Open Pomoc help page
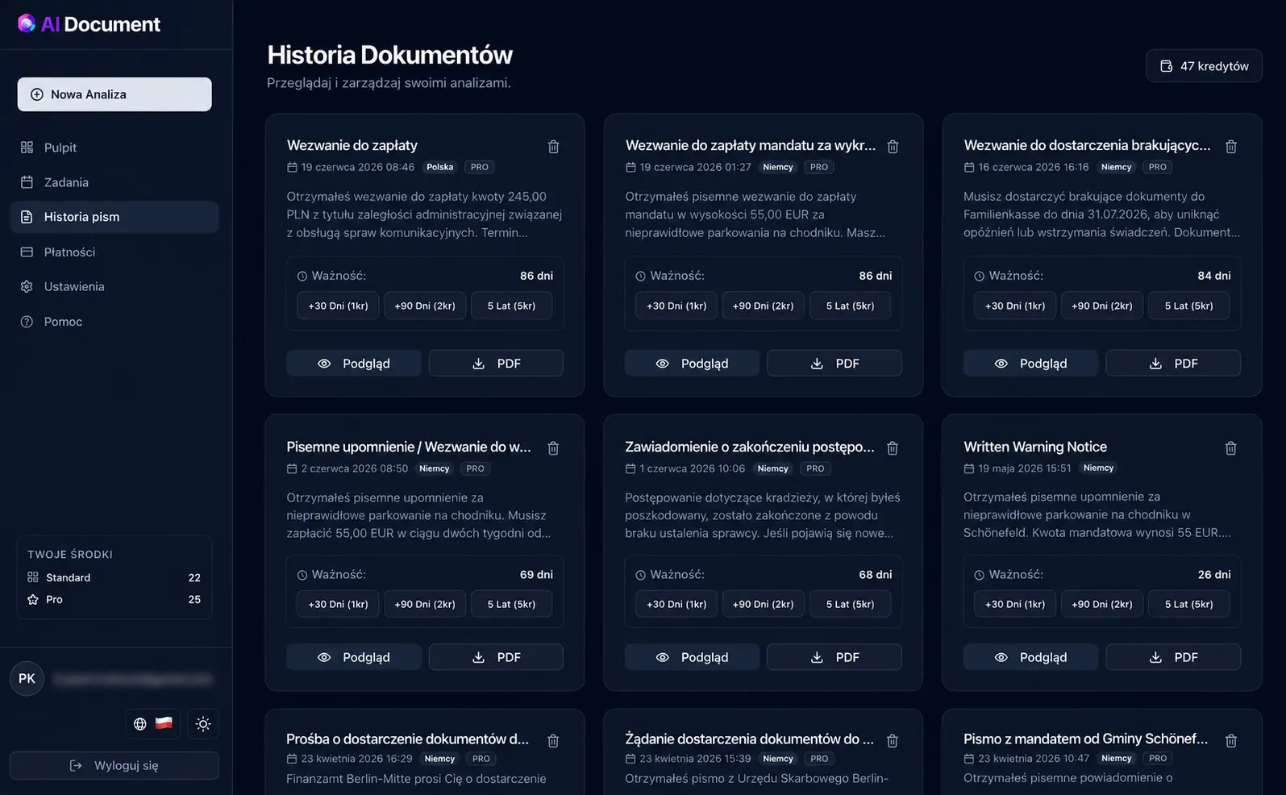 tap(114, 322)
